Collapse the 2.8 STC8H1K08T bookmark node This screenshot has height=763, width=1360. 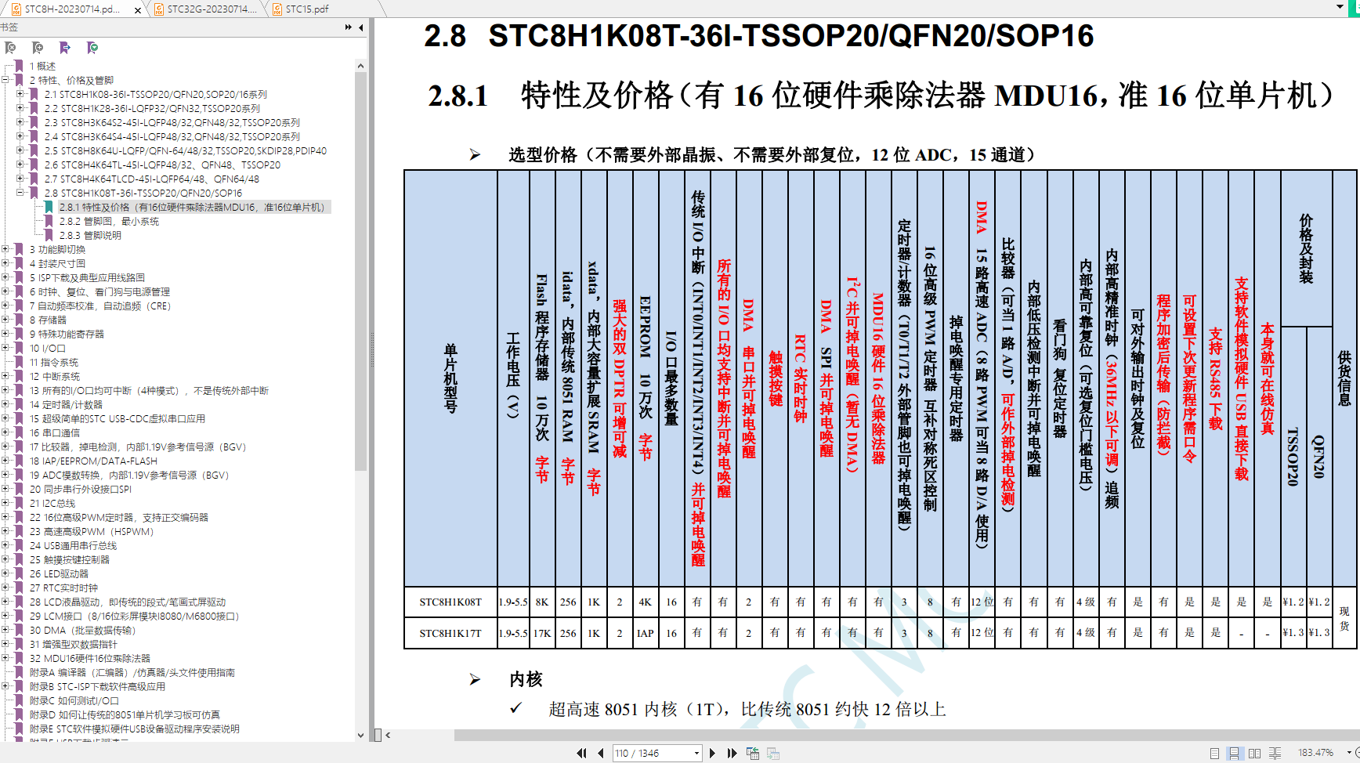pyautogui.click(x=20, y=193)
